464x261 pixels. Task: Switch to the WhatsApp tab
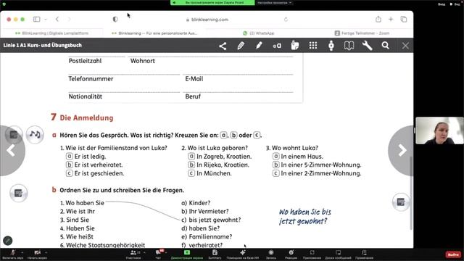coord(258,33)
